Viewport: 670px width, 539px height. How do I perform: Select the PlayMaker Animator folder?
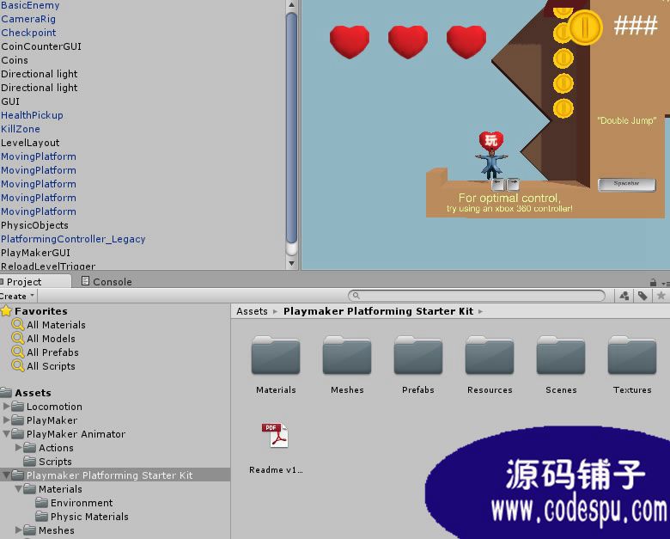pos(69,434)
